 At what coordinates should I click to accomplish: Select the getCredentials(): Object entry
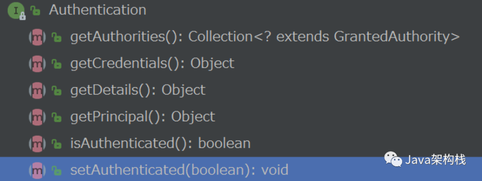(152, 64)
